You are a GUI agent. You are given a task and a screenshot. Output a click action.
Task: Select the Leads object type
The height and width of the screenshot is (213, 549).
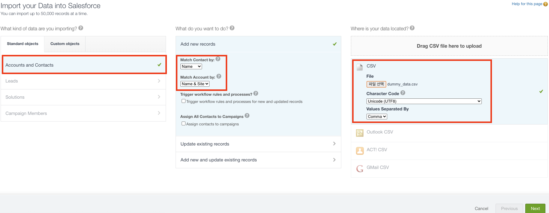83,81
